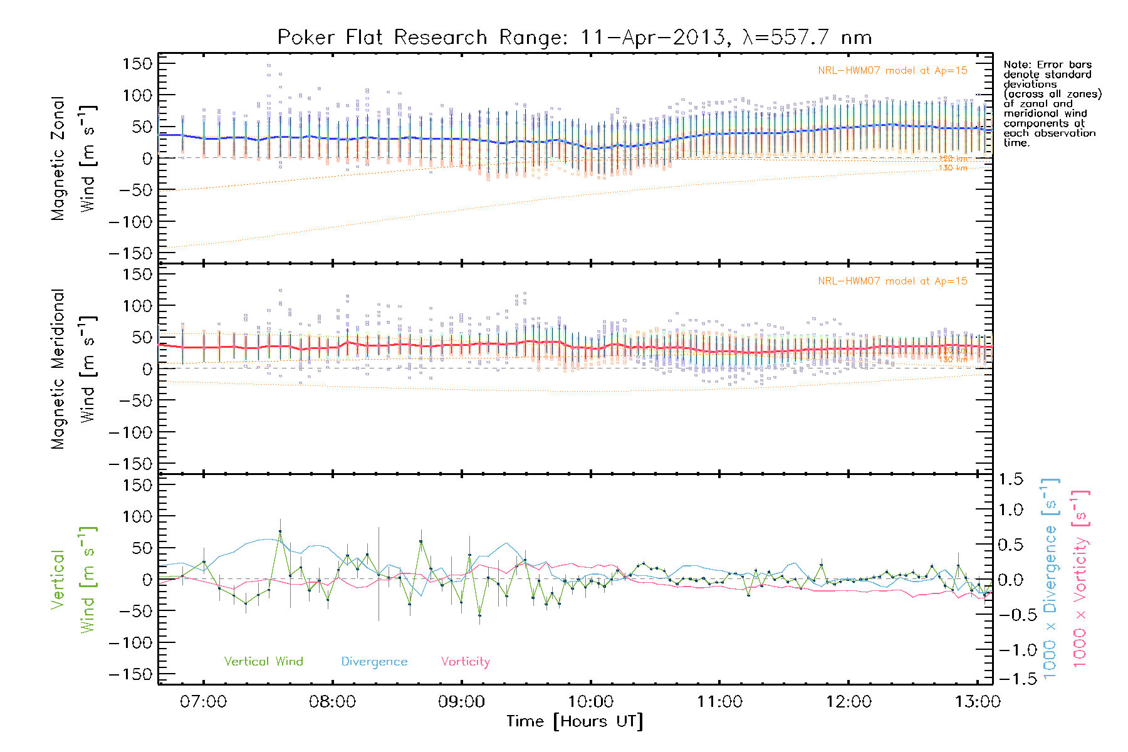The image size is (1128, 752).
Task: Select the 11:00 time axis label
Action: (x=719, y=702)
